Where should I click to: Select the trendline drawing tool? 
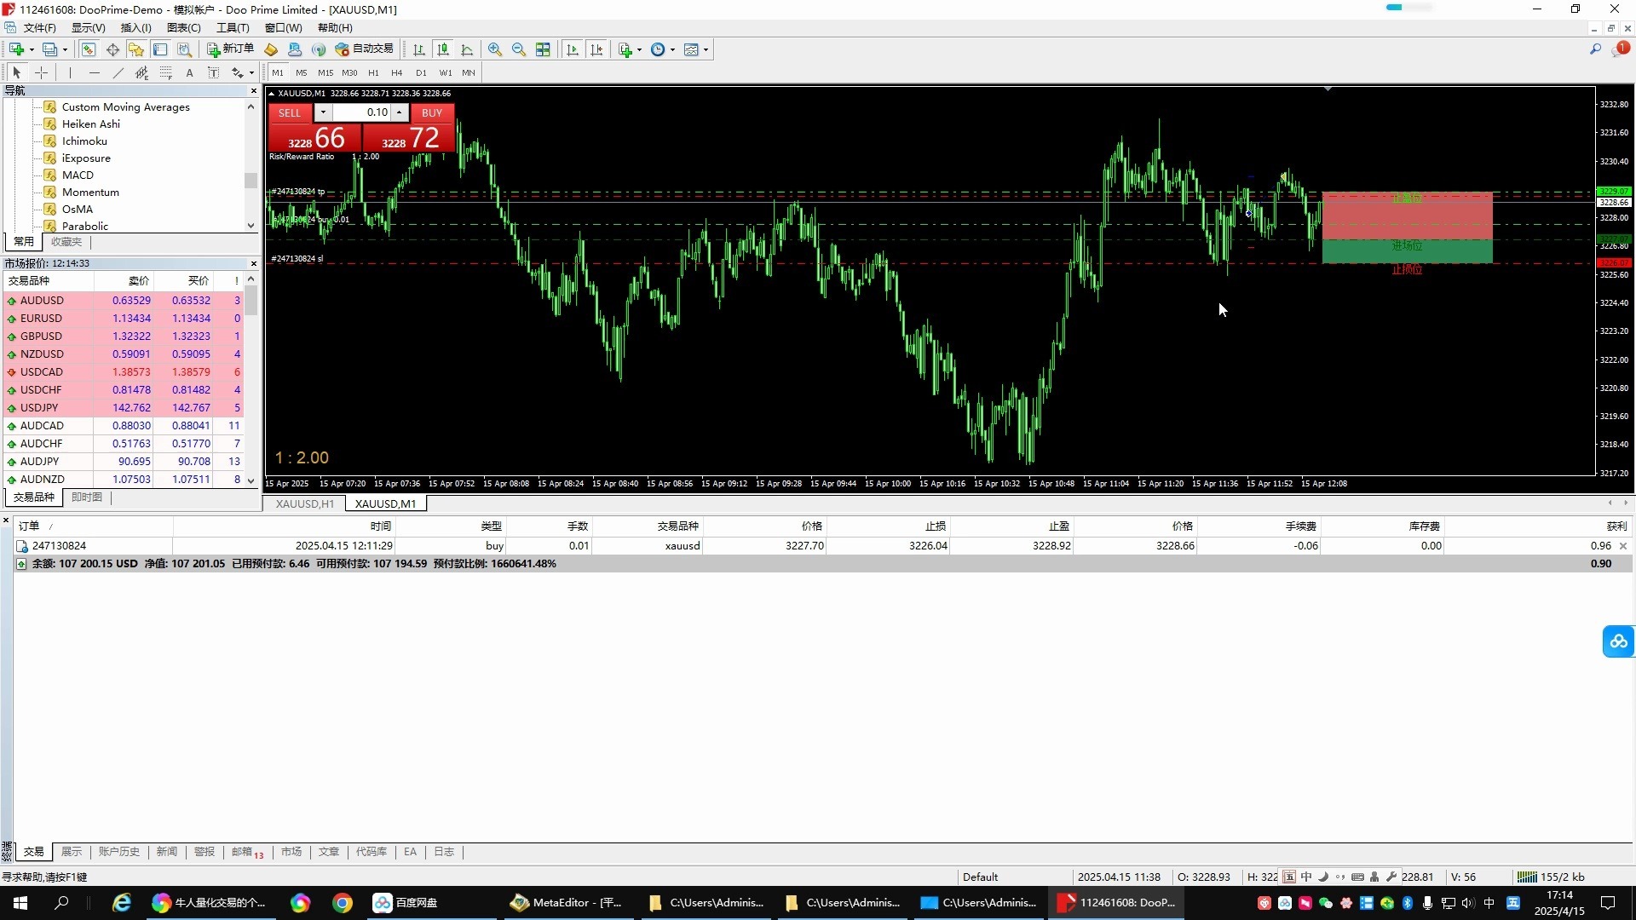(118, 72)
